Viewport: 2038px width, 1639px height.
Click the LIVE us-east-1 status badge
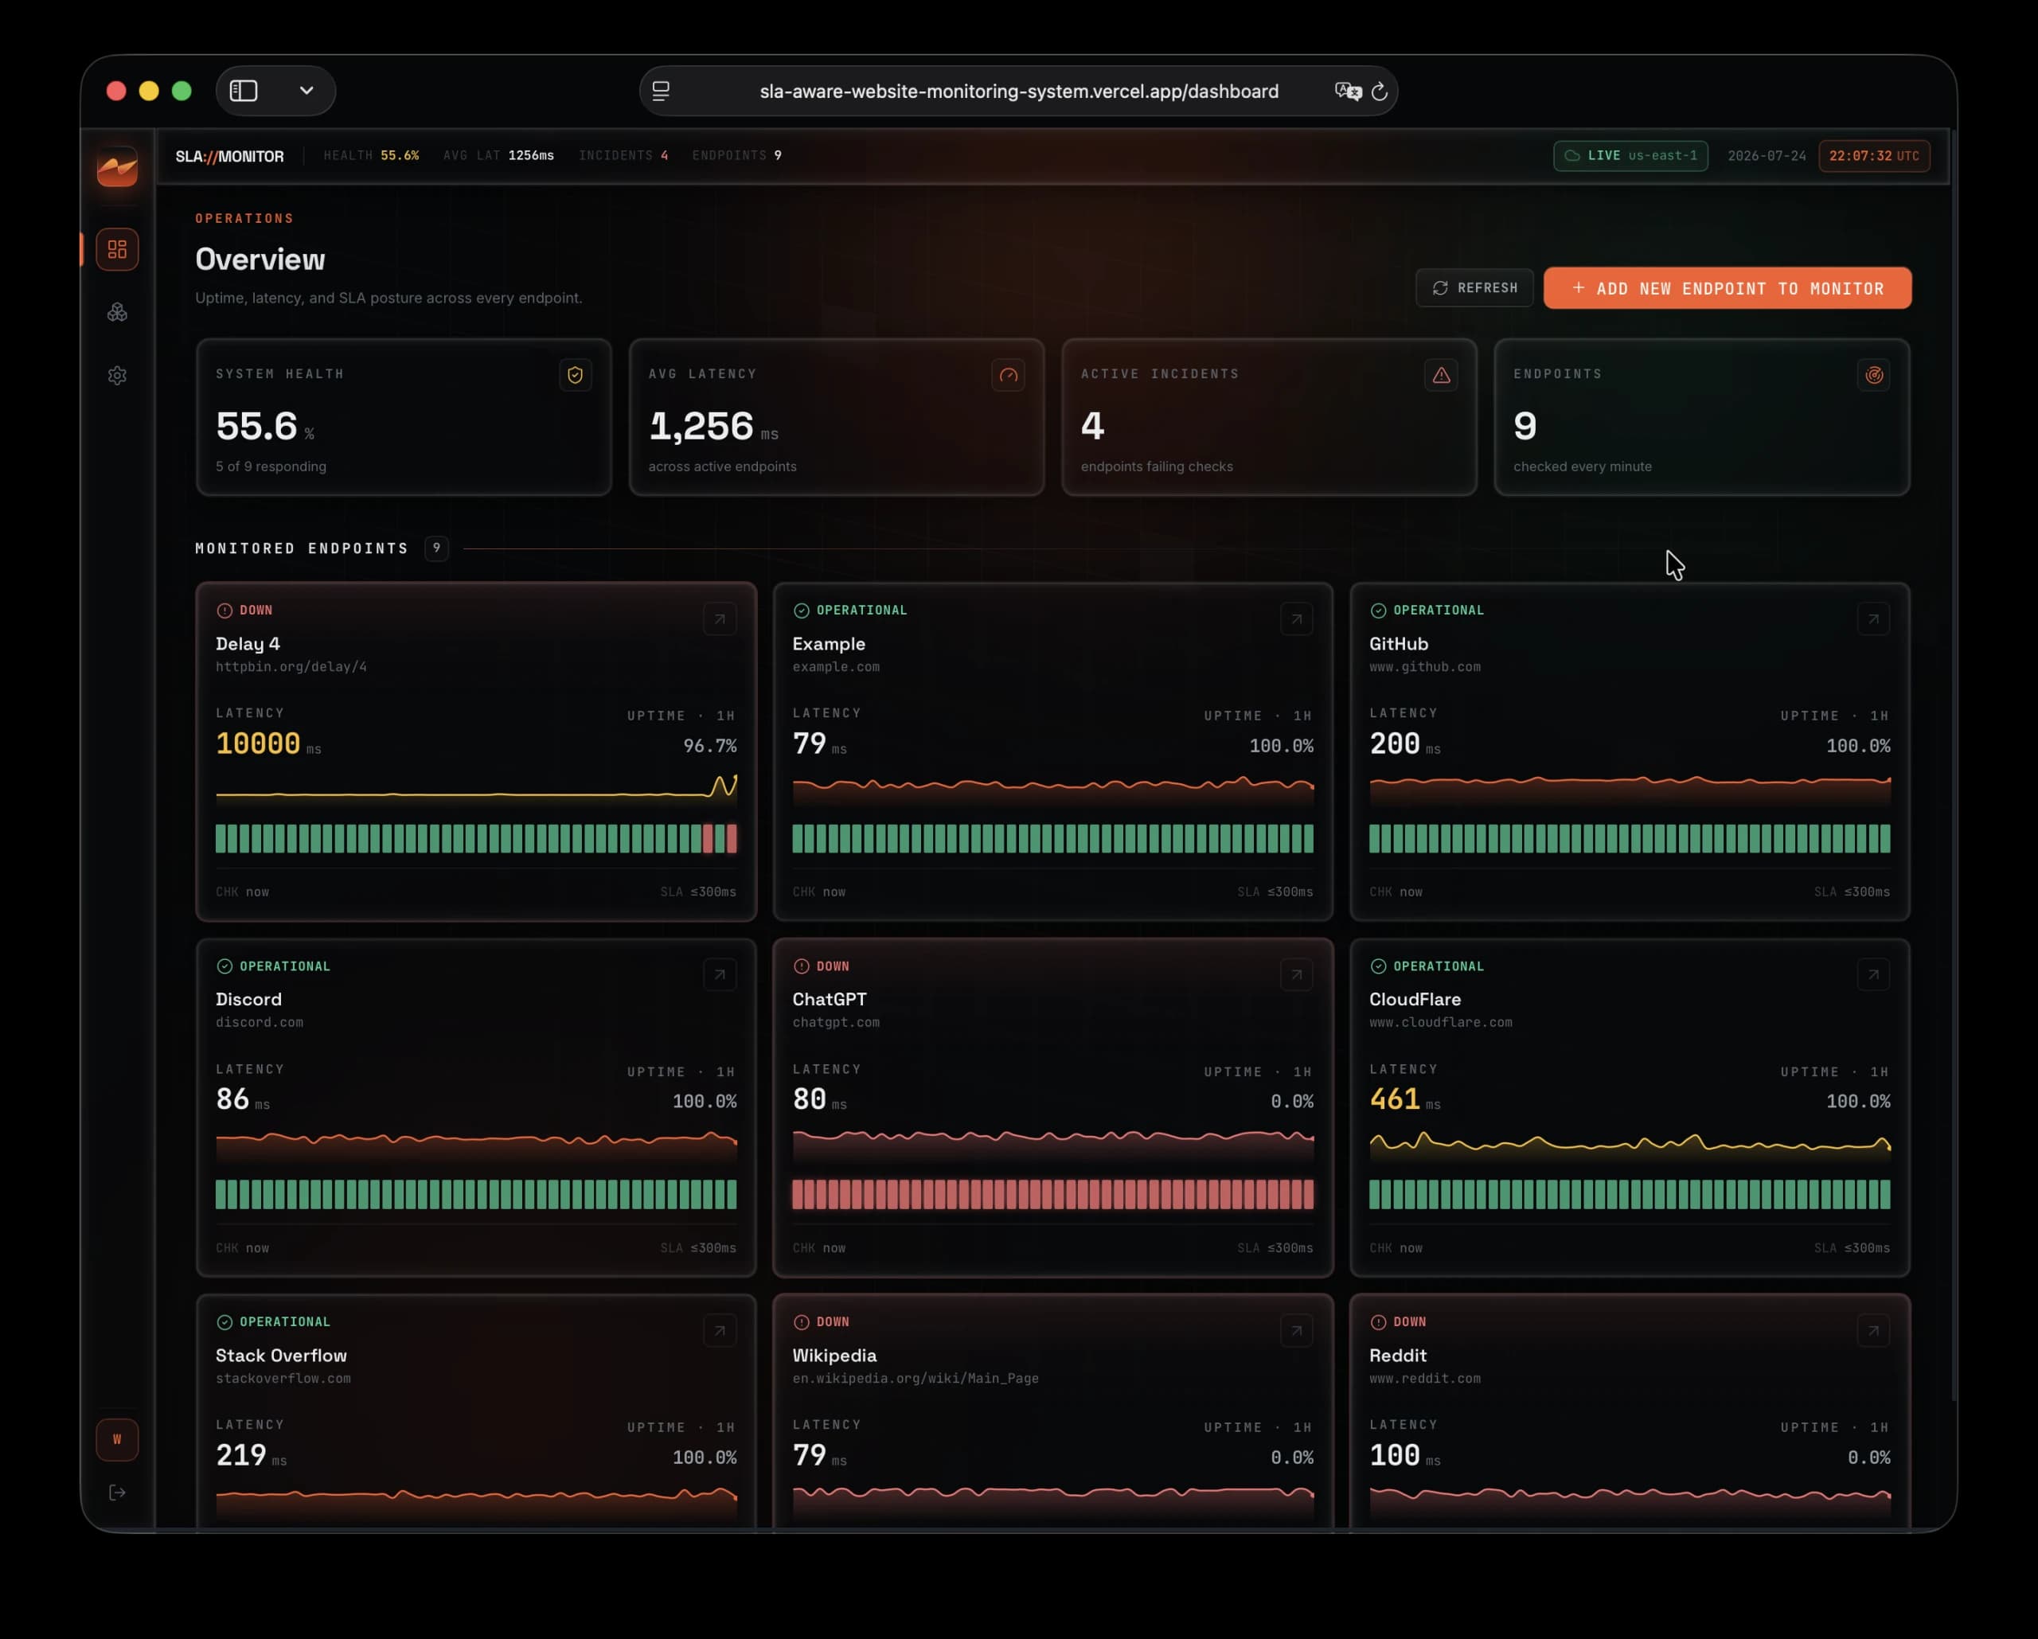click(x=1630, y=156)
